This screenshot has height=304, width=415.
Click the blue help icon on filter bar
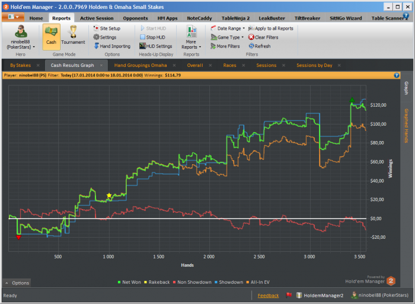coord(396,75)
